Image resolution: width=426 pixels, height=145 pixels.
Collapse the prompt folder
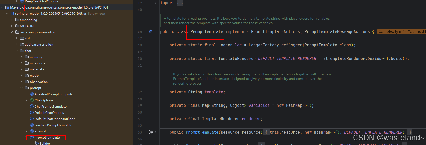tap(21, 88)
